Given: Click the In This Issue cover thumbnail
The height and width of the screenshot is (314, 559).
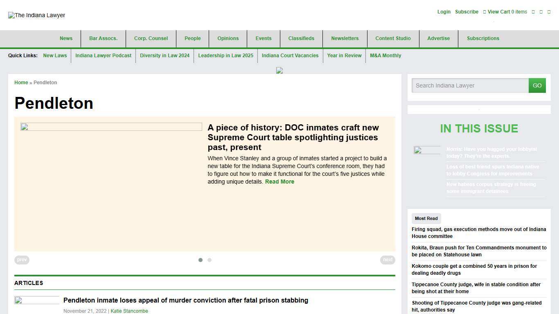Looking at the screenshot, I should [x=427, y=150].
